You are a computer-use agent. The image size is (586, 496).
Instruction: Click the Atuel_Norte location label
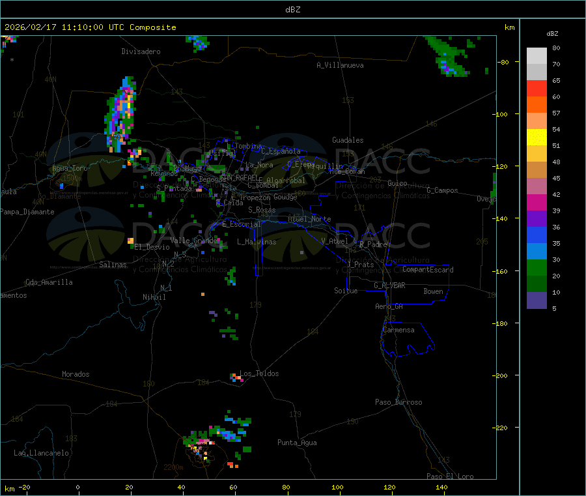tap(309, 219)
